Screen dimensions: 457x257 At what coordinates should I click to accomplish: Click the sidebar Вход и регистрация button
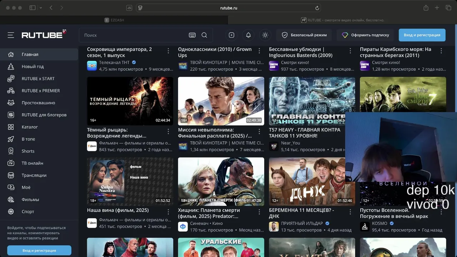pos(39,251)
